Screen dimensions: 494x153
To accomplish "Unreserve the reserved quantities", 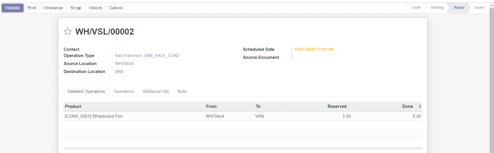I will 53,8.
